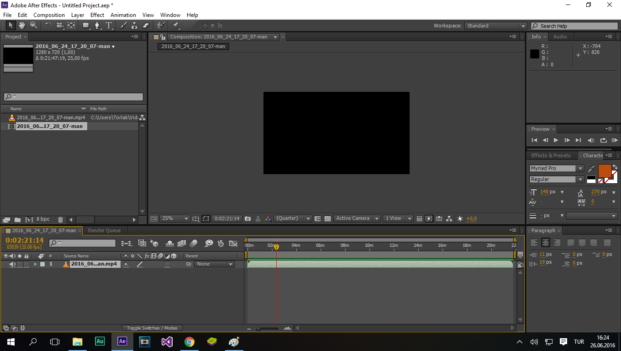Open the Regular font style dropdown
The width and height of the screenshot is (621, 351).
[x=557, y=180]
